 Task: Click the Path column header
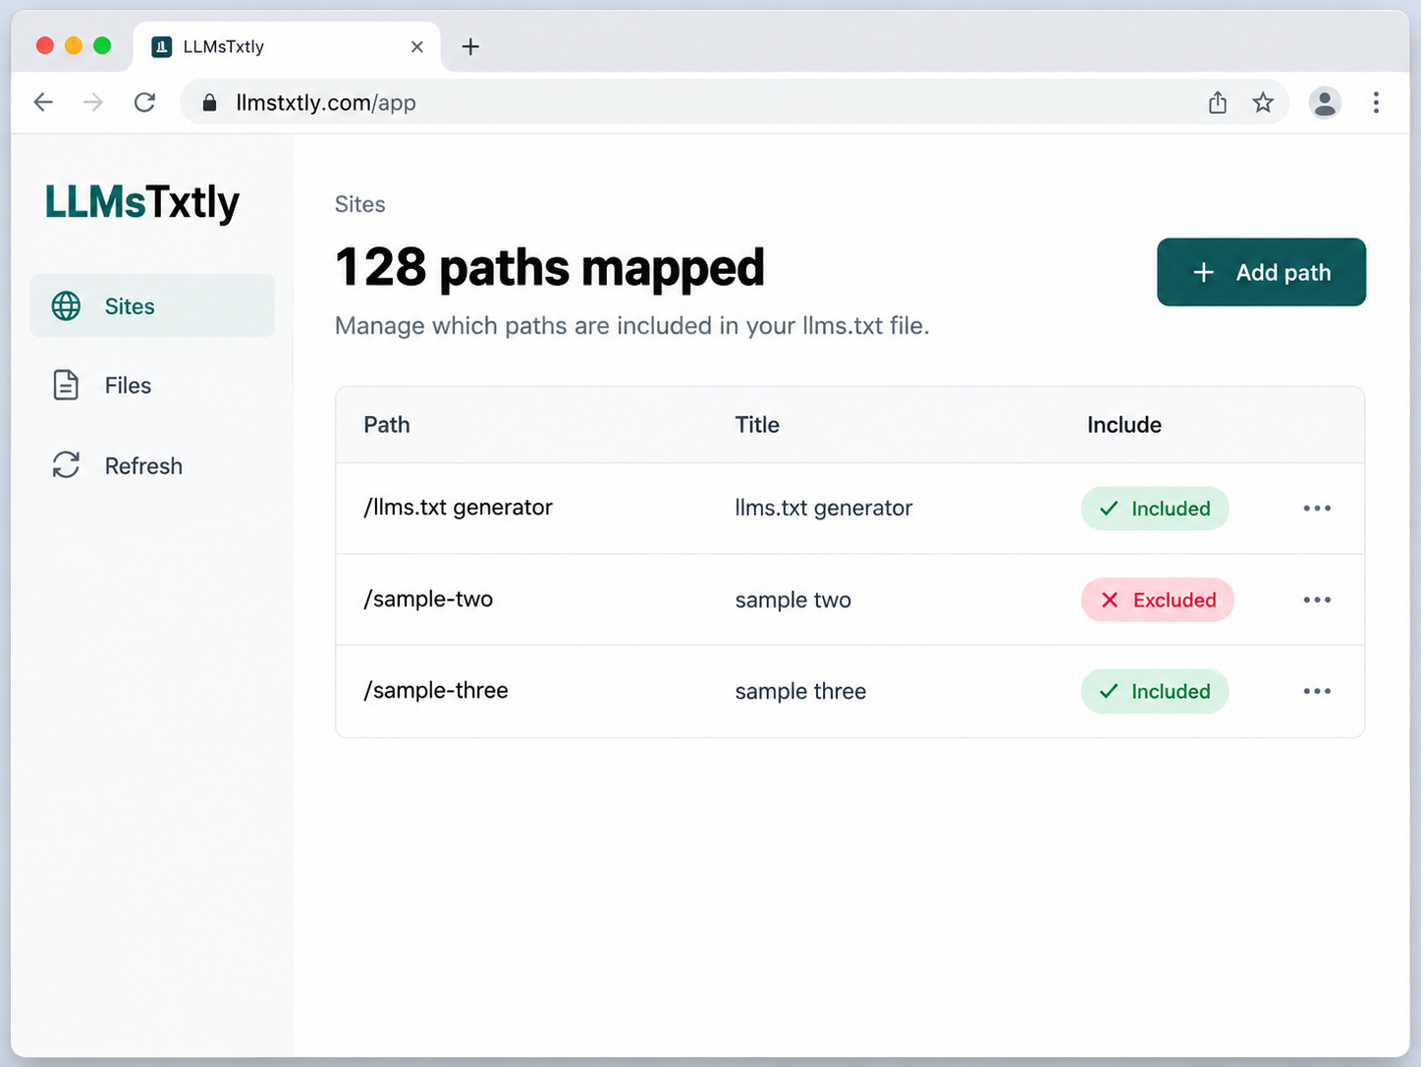point(387,425)
